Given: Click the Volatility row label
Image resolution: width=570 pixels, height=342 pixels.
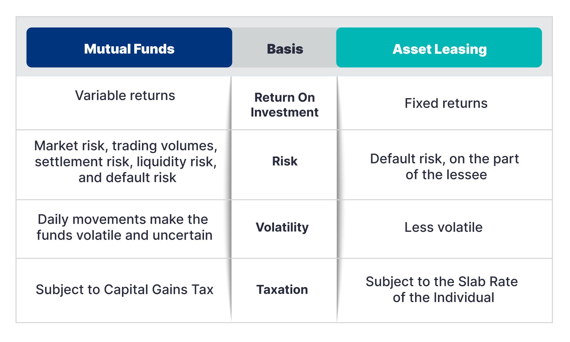Looking at the screenshot, I should point(282,227).
